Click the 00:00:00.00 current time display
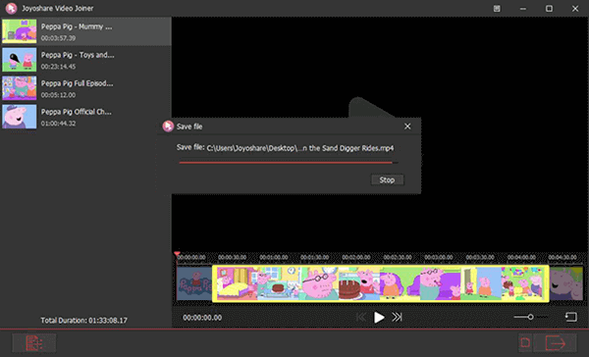This screenshot has height=357, width=589. coord(202,318)
